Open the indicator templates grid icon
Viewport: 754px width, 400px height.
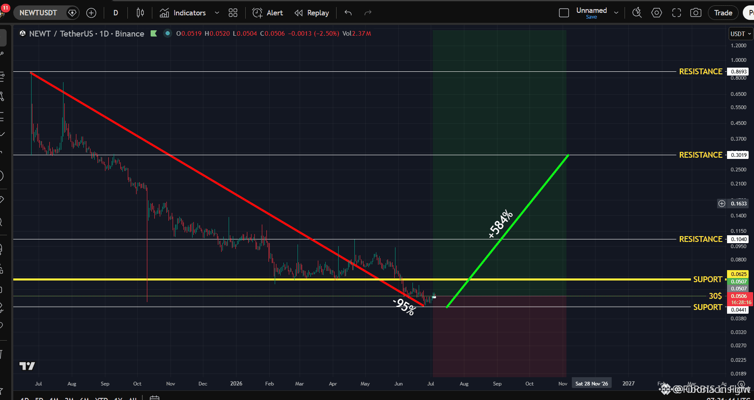pos(233,13)
